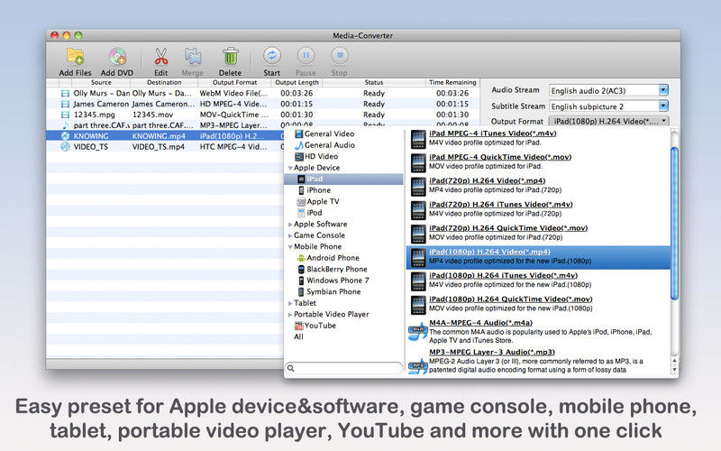Image resolution: width=721 pixels, height=451 pixels.
Task: Click the Stop toolbar icon
Action: coord(340,56)
